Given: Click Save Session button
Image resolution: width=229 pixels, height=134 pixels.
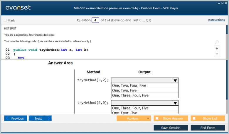Looking at the screenshot, I should click(x=171, y=128).
